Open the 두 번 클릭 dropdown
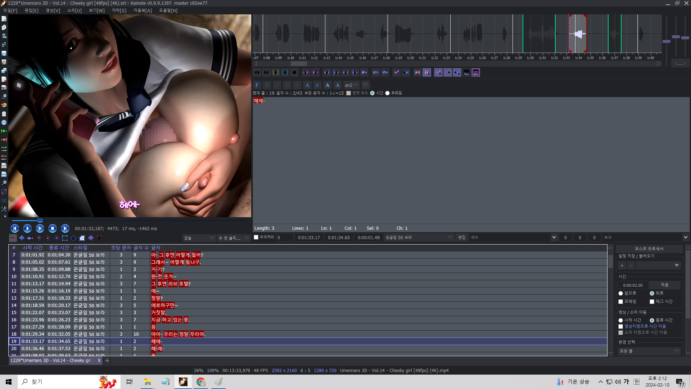The width and height of the screenshot is (691, 389). (234, 238)
